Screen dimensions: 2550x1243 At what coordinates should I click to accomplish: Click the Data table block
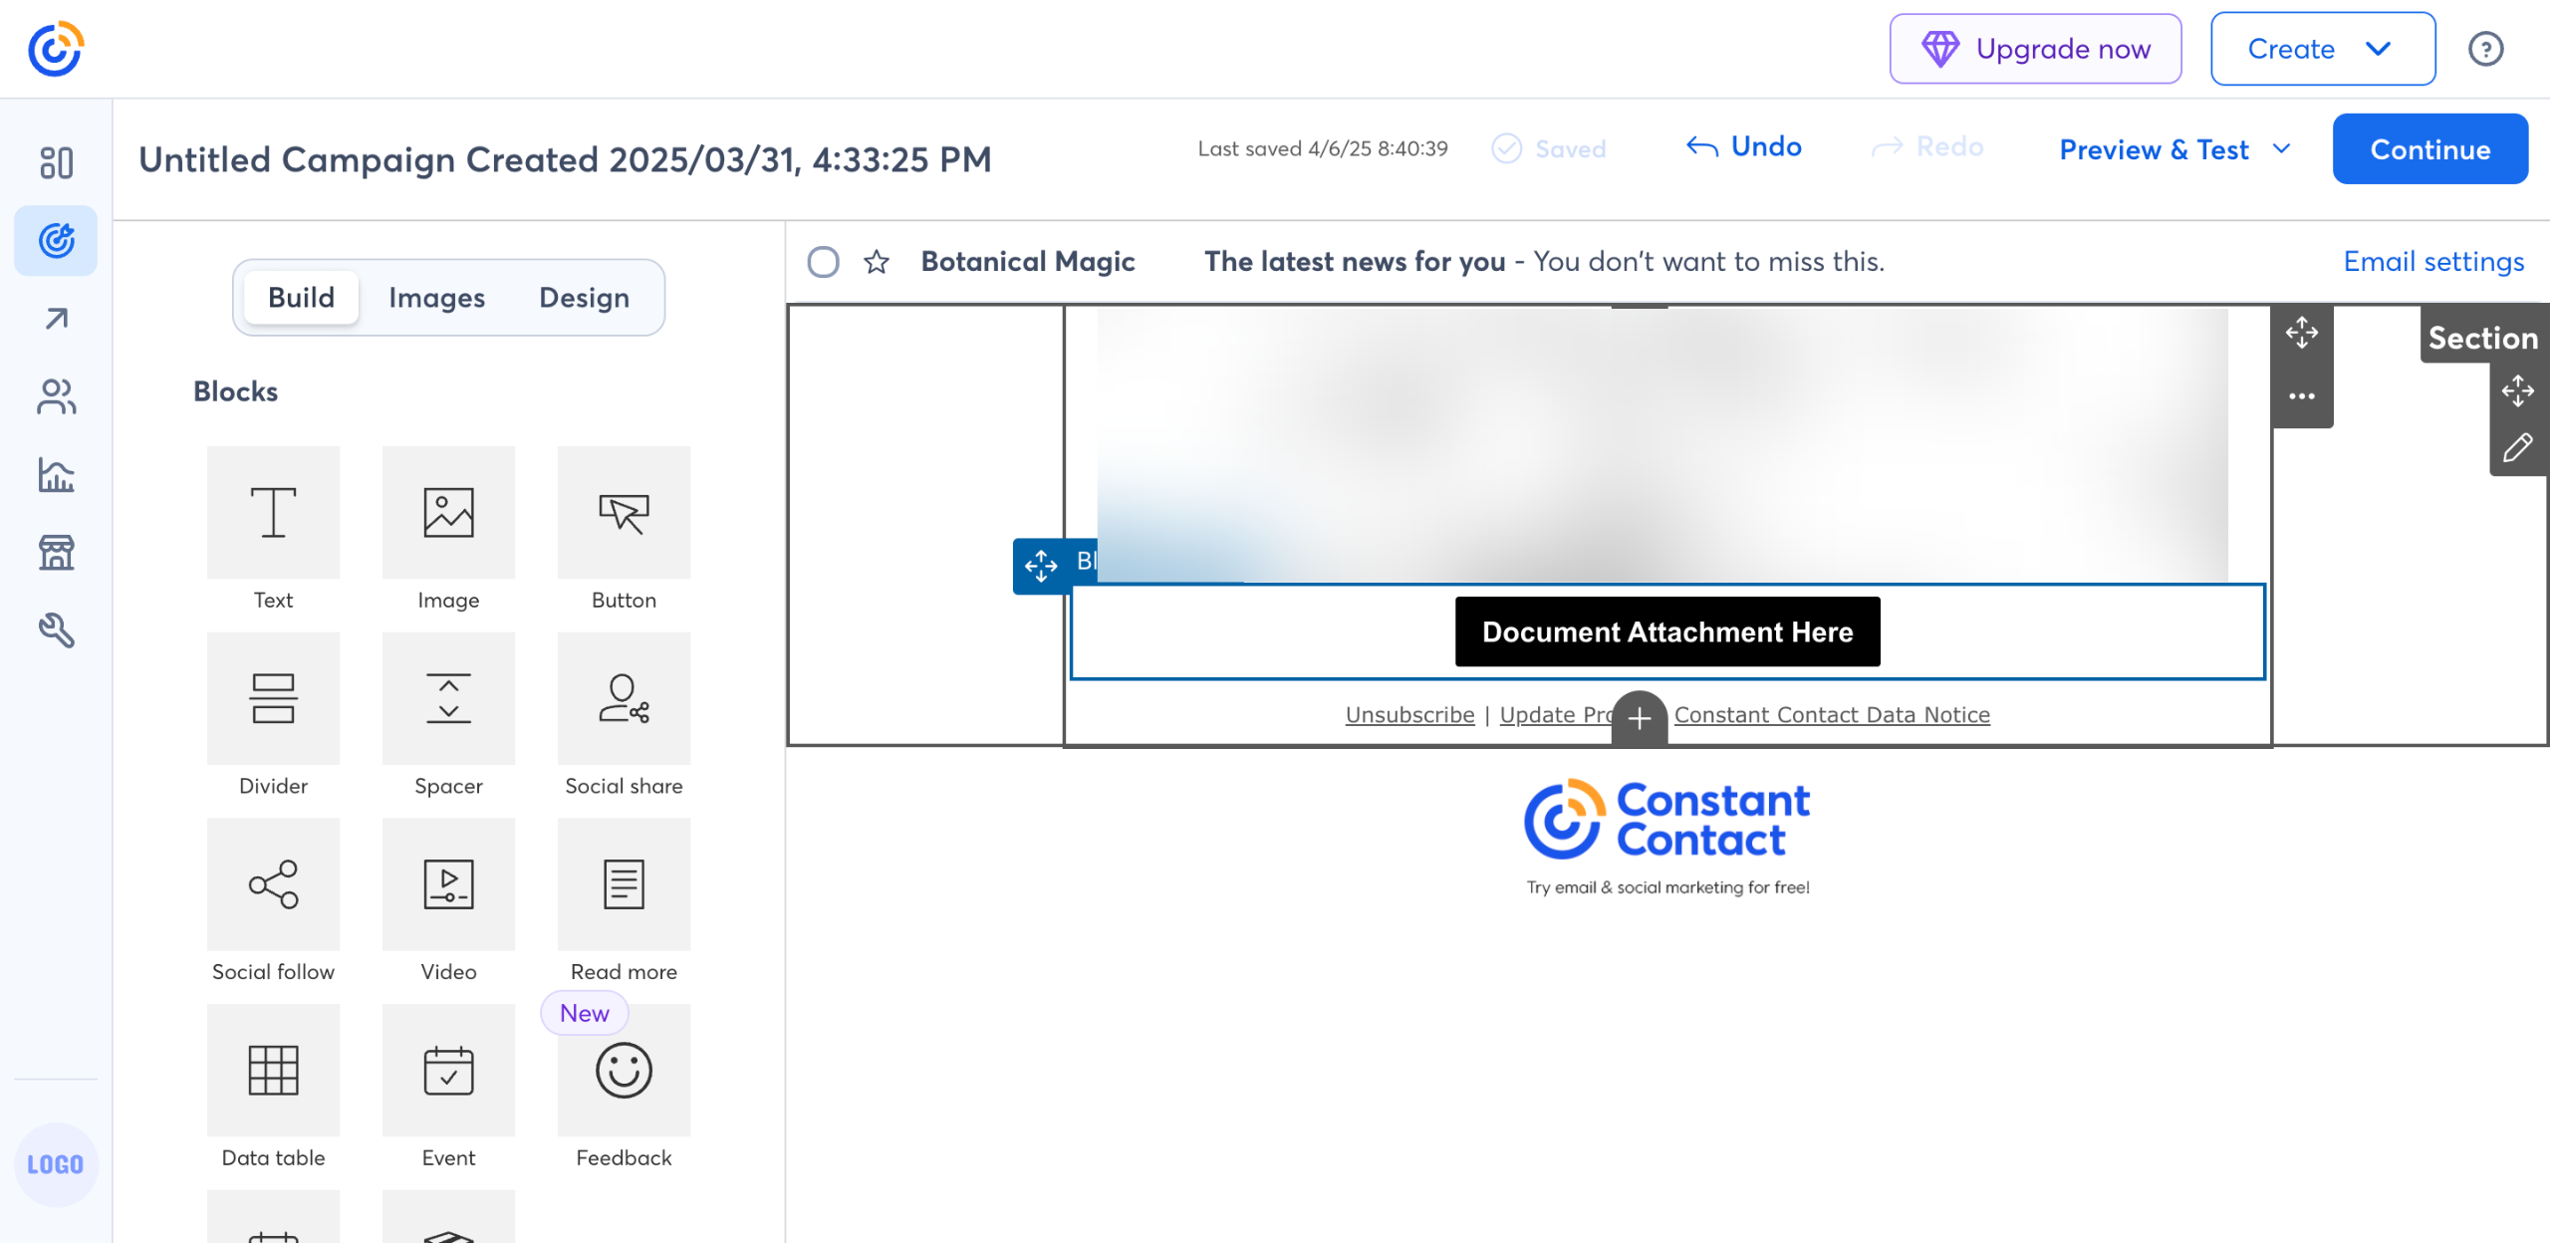point(273,1070)
